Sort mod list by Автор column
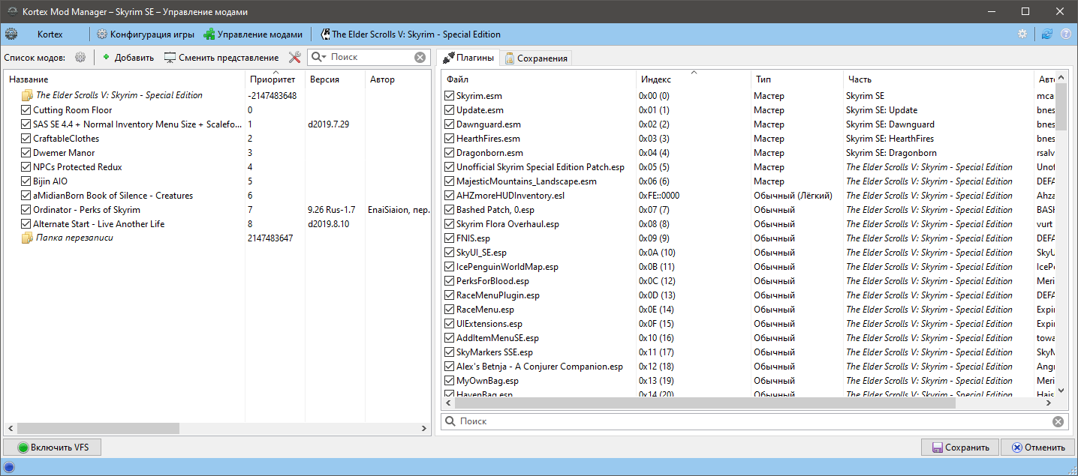The width and height of the screenshot is (1078, 476). click(x=397, y=79)
